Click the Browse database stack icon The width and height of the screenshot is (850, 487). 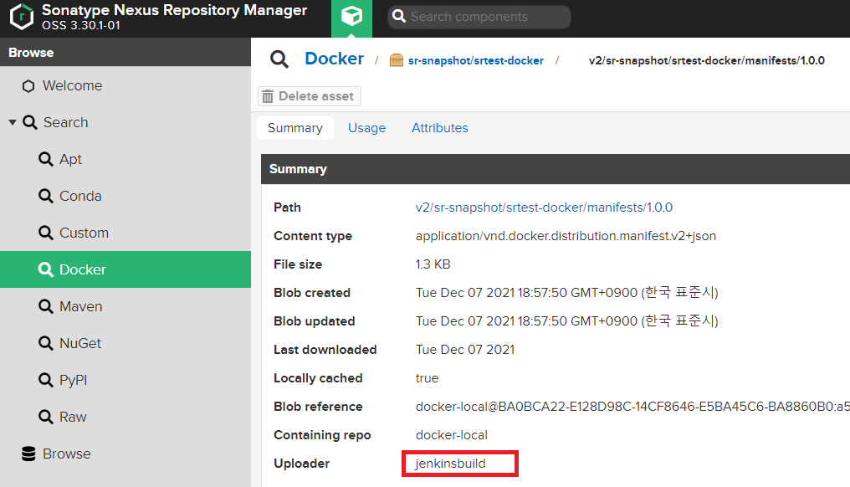click(28, 454)
